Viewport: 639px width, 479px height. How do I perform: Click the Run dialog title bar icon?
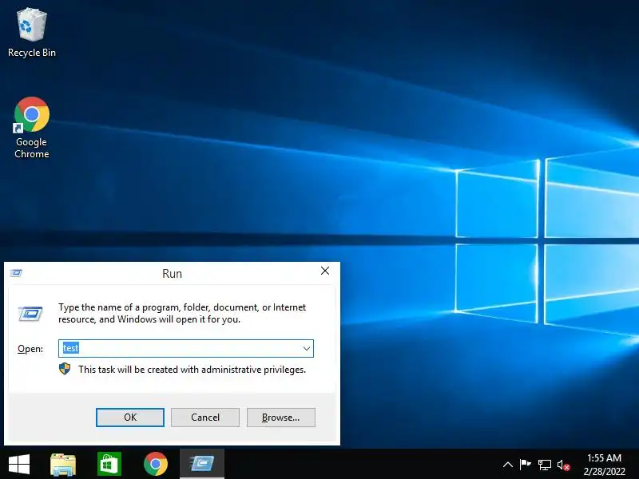click(16, 272)
